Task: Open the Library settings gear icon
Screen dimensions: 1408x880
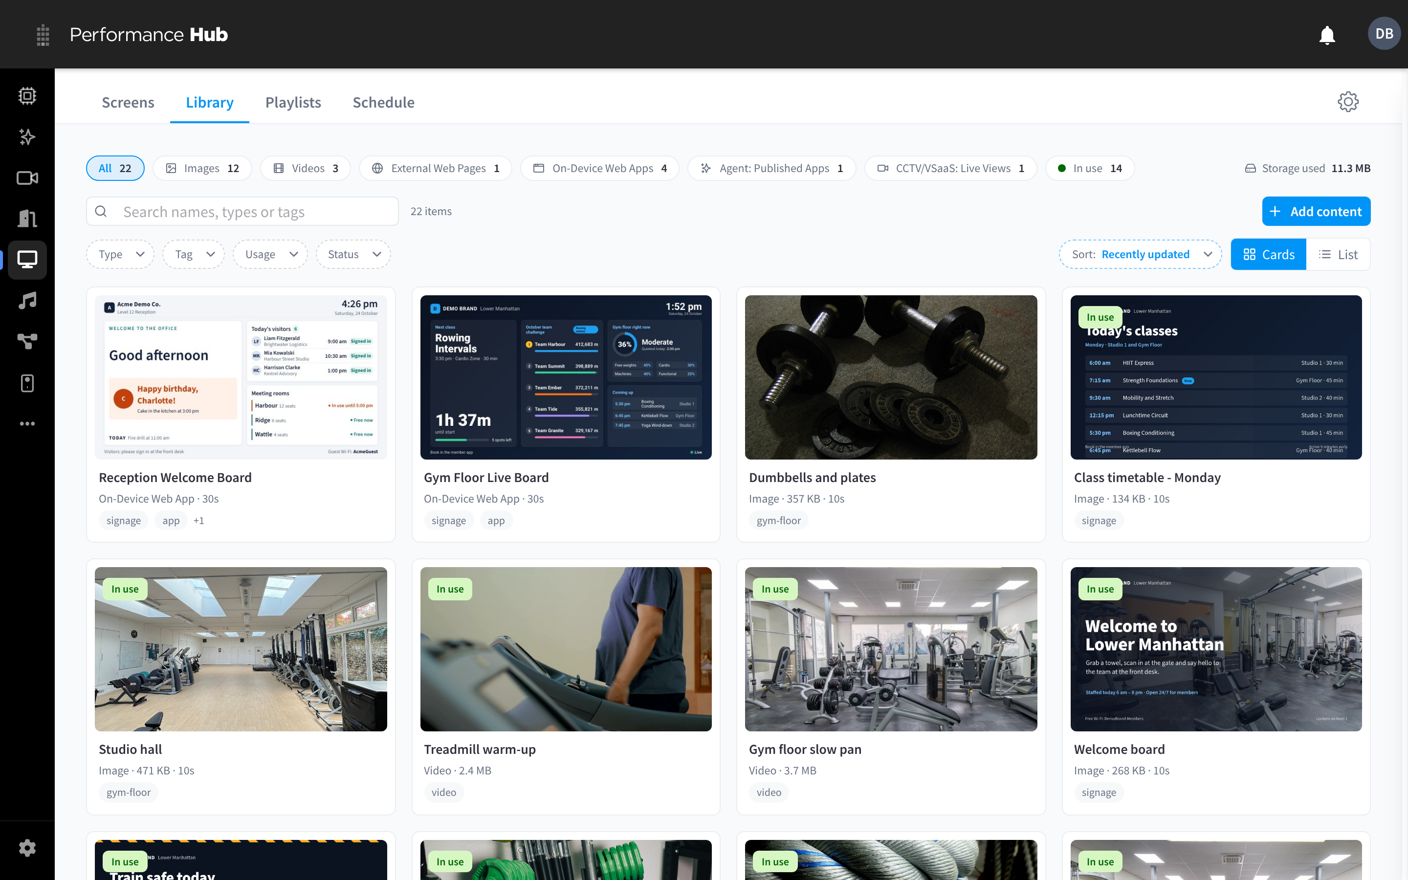Action: pos(1347,102)
